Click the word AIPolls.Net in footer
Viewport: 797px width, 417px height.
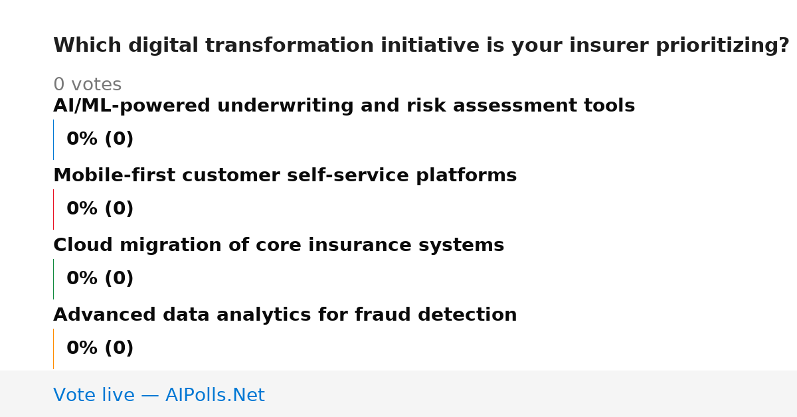pyautogui.click(x=215, y=395)
